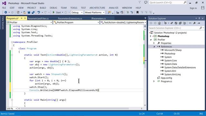Comment out the selected lines icon
The height and width of the screenshot is (116, 206).
pos(127,12)
